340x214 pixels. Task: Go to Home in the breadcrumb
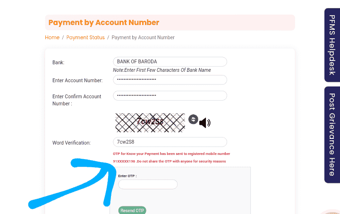point(52,37)
